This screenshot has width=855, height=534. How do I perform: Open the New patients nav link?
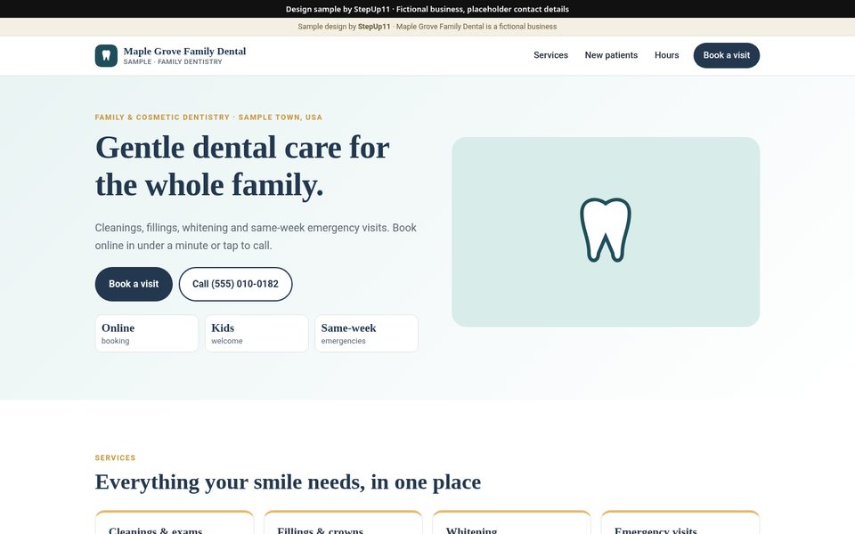(611, 55)
